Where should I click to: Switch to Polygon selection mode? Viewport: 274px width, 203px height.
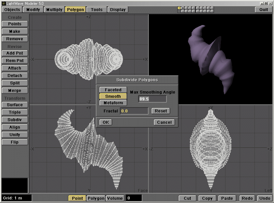95,198
